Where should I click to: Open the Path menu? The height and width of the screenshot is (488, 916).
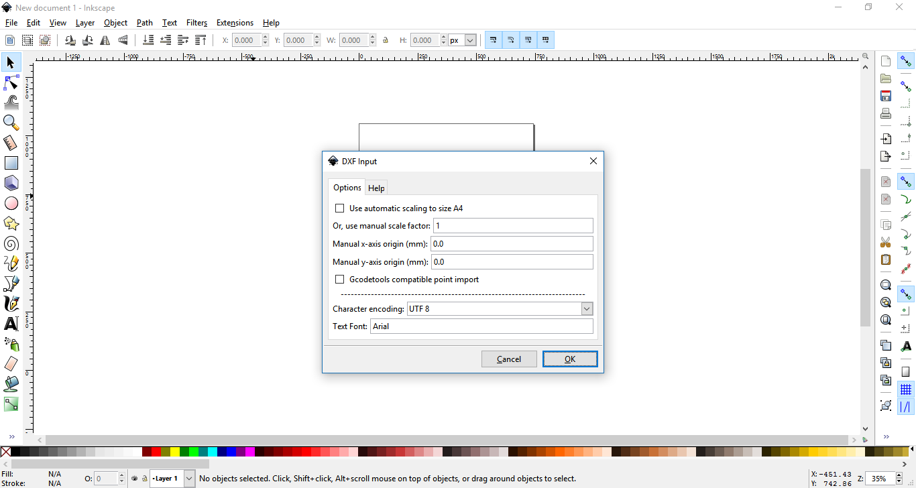pos(145,23)
